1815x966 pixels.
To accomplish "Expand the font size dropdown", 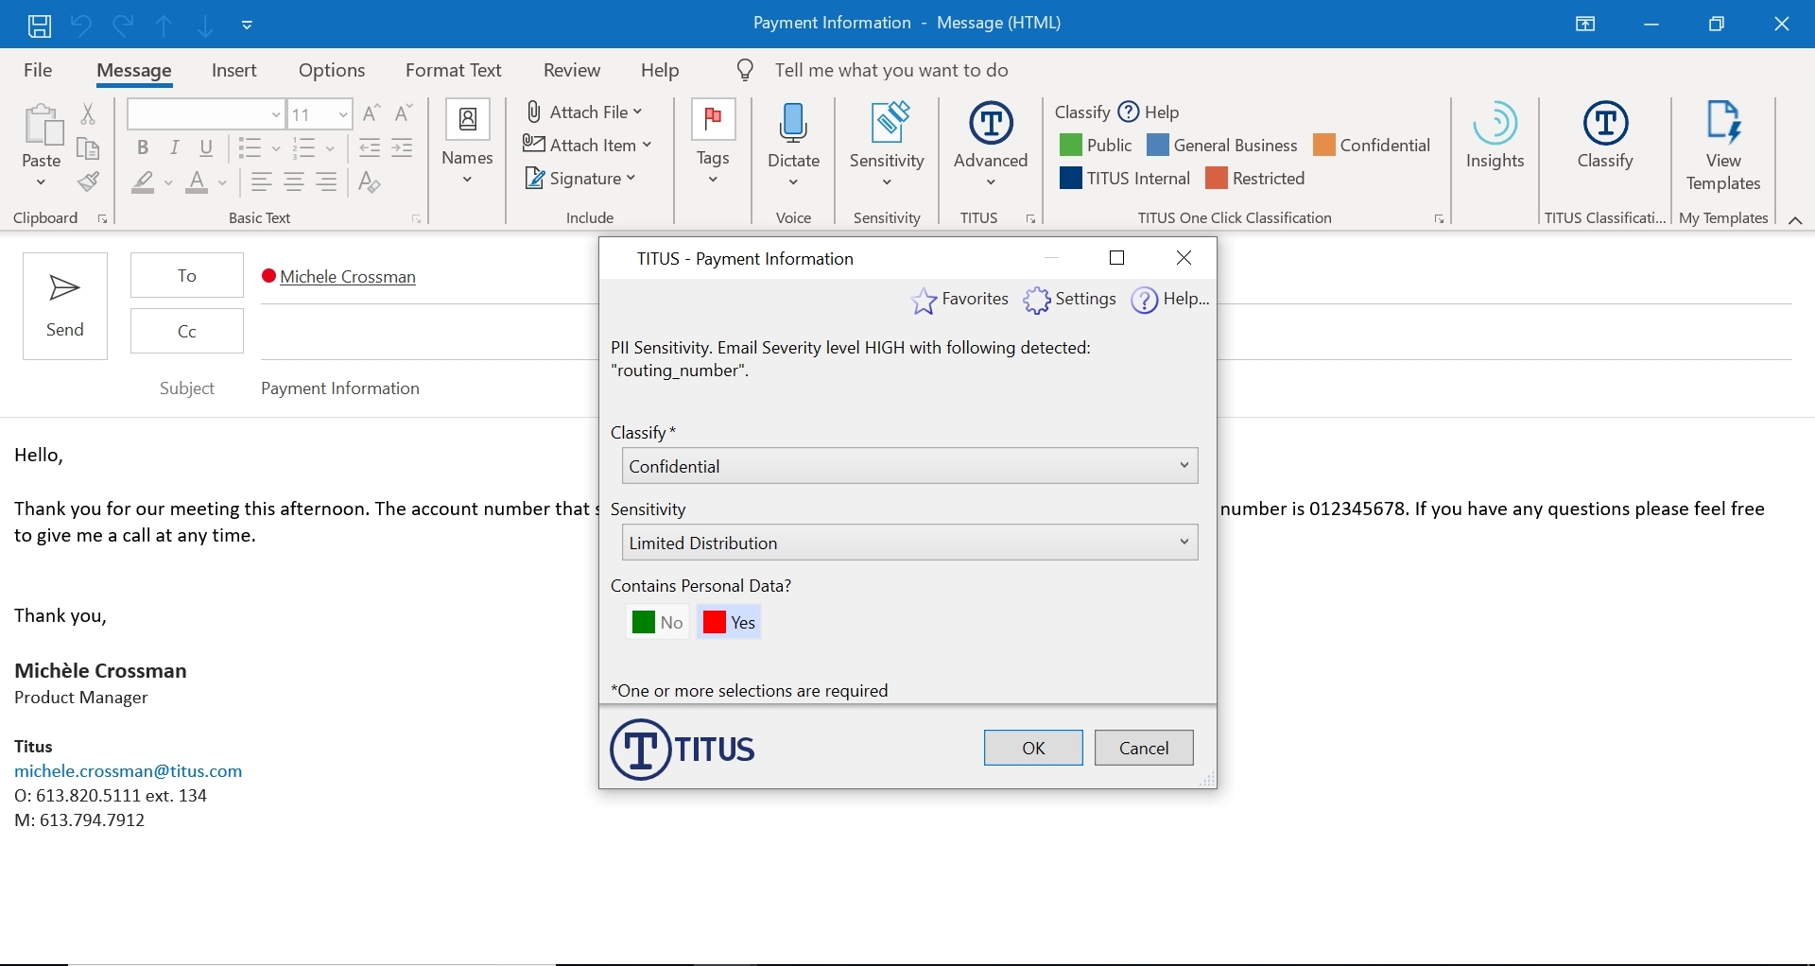I will (x=341, y=113).
